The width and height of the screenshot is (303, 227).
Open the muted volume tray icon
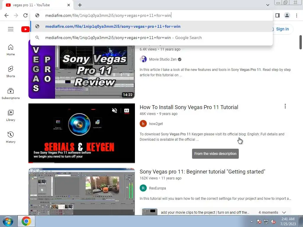[273, 221]
